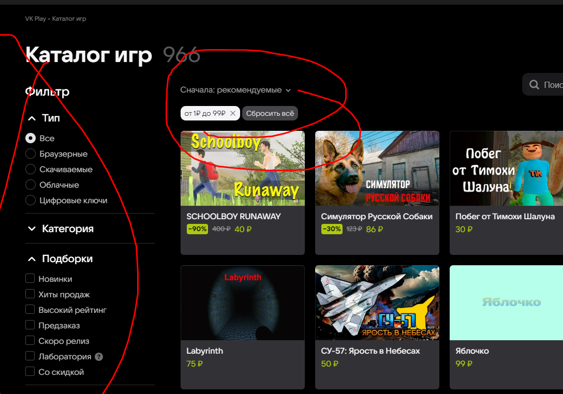Click the Сбросить всё button
The width and height of the screenshot is (563, 394).
(x=270, y=113)
